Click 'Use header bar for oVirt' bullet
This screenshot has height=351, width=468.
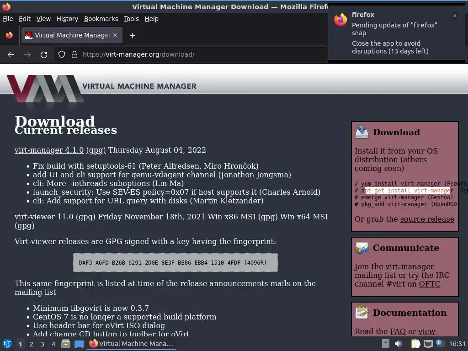pyautogui.click(x=99, y=325)
